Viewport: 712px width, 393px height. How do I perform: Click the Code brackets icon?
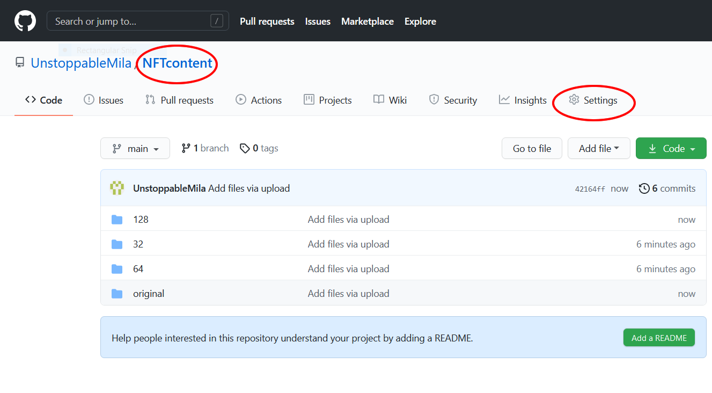click(x=31, y=99)
